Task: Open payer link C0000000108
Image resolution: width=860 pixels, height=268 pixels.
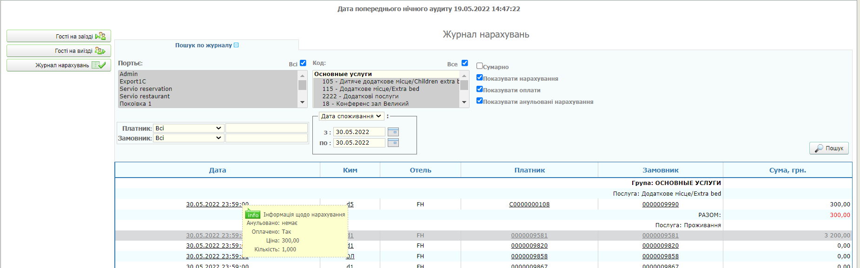Action: (529, 204)
